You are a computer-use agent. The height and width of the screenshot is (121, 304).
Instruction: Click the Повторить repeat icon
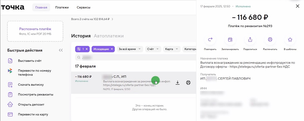(x=210, y=40)
